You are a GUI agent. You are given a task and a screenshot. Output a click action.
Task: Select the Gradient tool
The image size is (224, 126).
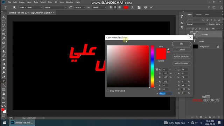coord(3,64)
